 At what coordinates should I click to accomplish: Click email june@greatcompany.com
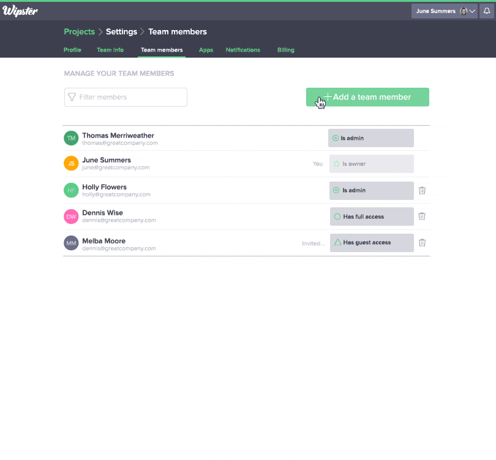coord(116,167)
